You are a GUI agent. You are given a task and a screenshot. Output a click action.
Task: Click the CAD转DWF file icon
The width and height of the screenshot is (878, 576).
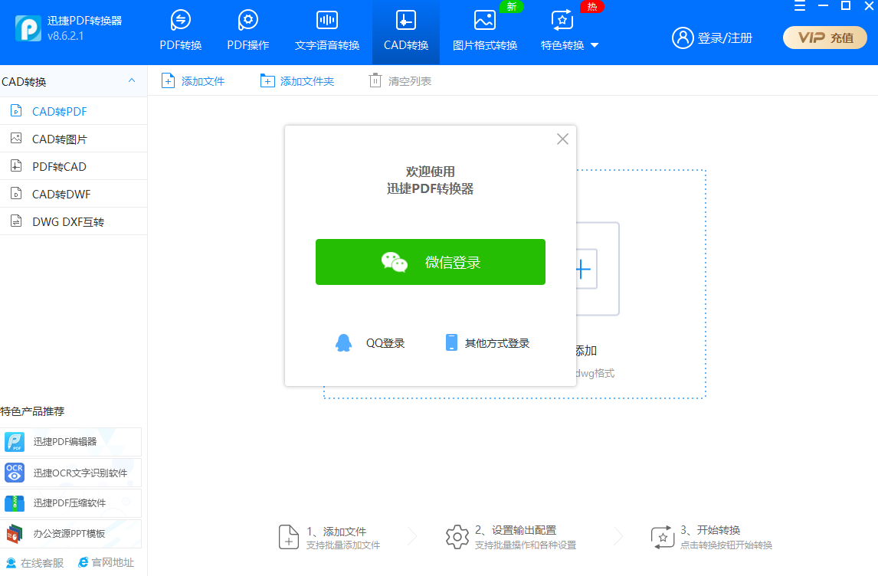click(16, 193)
